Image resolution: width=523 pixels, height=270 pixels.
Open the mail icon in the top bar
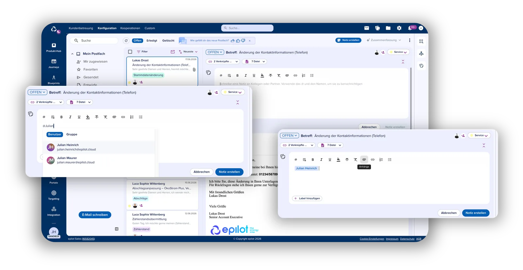click(x=366, y=28)
